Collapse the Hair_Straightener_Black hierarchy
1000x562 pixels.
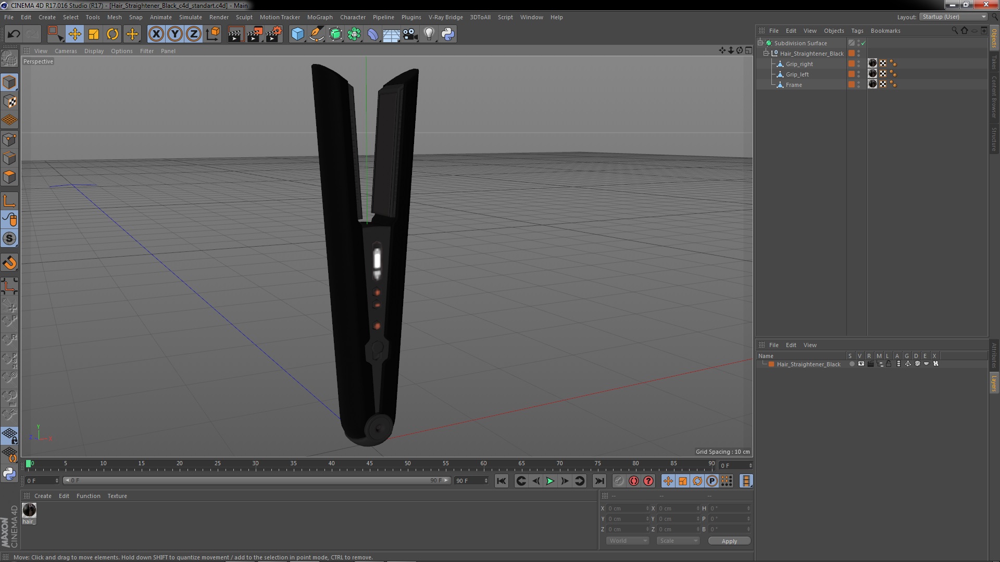pos(766,53)
